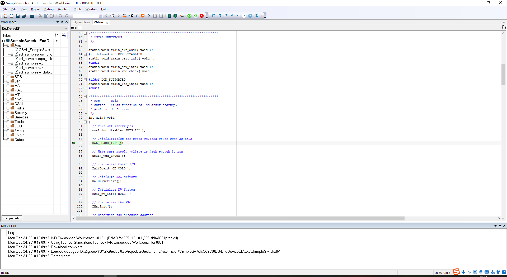Open the Tools menu
The image size is (507, 277).
tap(78, 9)
